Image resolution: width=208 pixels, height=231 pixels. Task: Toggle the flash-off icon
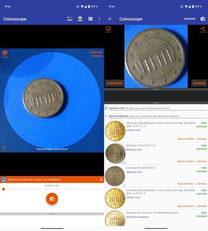[4, 148]
